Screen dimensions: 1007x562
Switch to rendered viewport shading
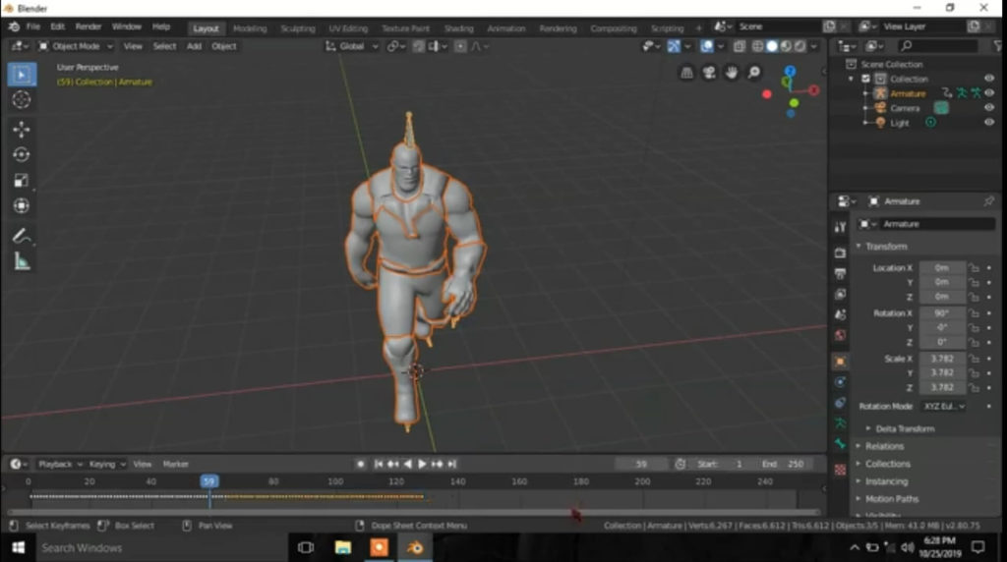point(800,46)
